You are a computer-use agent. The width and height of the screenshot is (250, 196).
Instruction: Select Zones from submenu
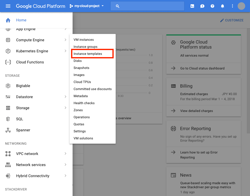coord(92,110)
